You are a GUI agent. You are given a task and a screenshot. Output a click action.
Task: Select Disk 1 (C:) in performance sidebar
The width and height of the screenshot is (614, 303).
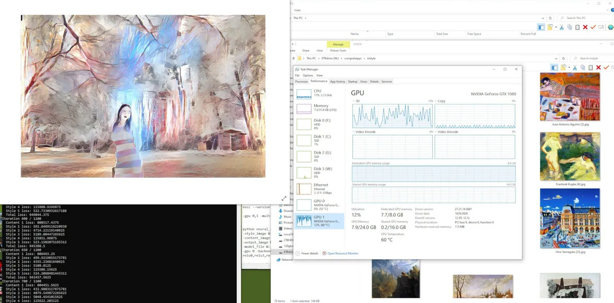click(319, 140)
